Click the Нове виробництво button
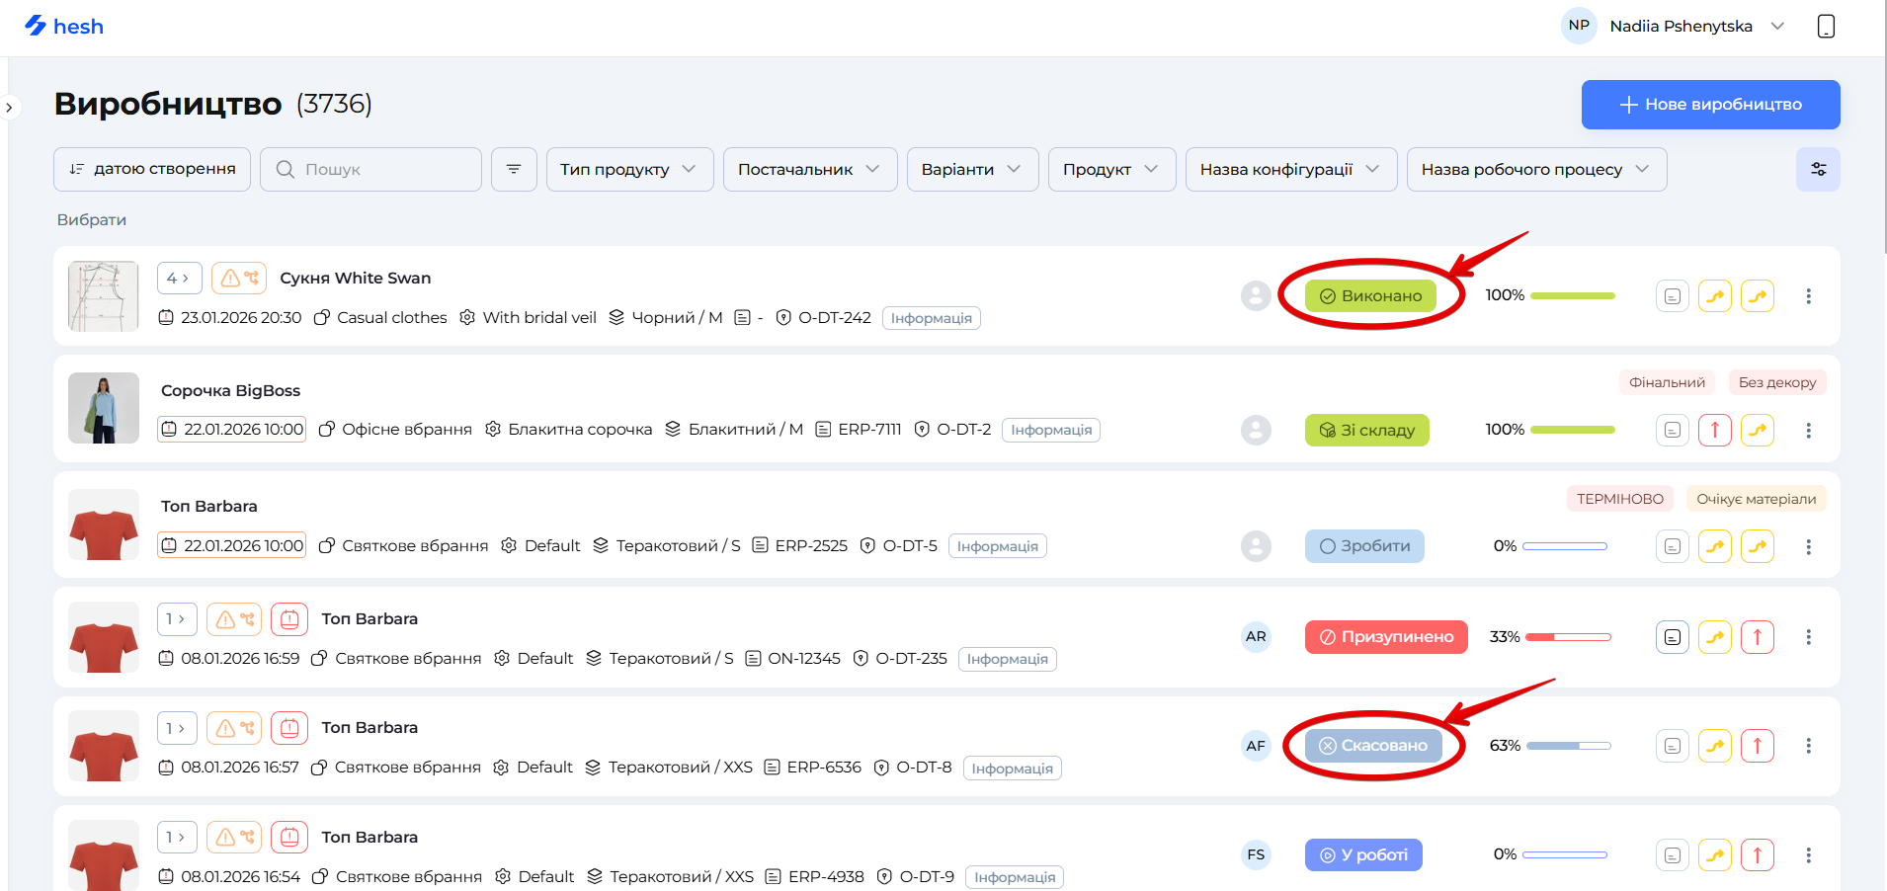 1710,105
